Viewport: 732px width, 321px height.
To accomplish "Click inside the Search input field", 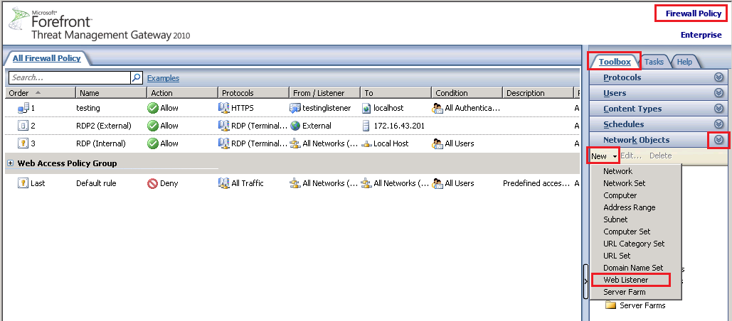I will (69, 77).
